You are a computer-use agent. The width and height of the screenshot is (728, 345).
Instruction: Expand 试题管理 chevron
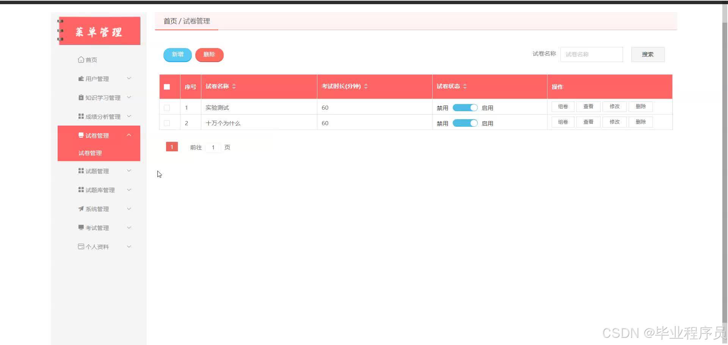pos(129,171)
